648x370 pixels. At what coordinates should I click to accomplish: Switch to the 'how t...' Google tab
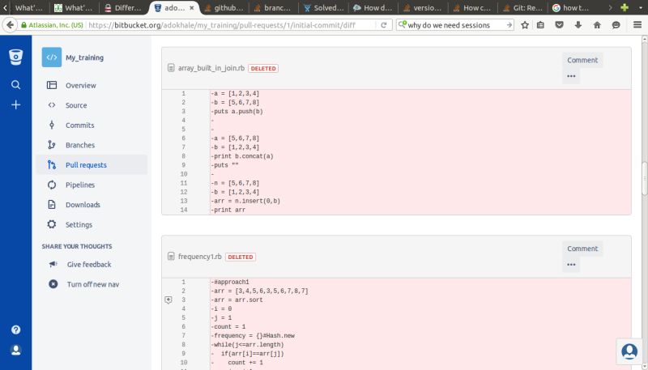pos(572,7)
